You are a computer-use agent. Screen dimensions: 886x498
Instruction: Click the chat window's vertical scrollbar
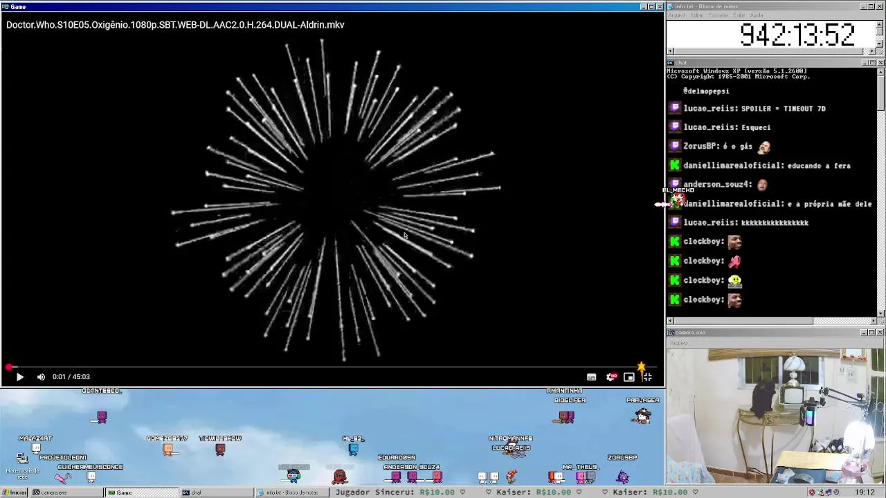(x=880, y=192)
